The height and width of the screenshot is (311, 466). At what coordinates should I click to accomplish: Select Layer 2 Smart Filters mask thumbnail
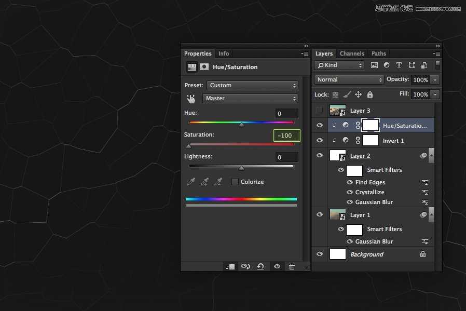354,170
